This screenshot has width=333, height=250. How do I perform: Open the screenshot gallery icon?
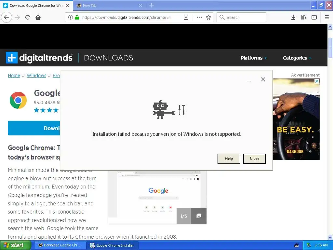199,216
